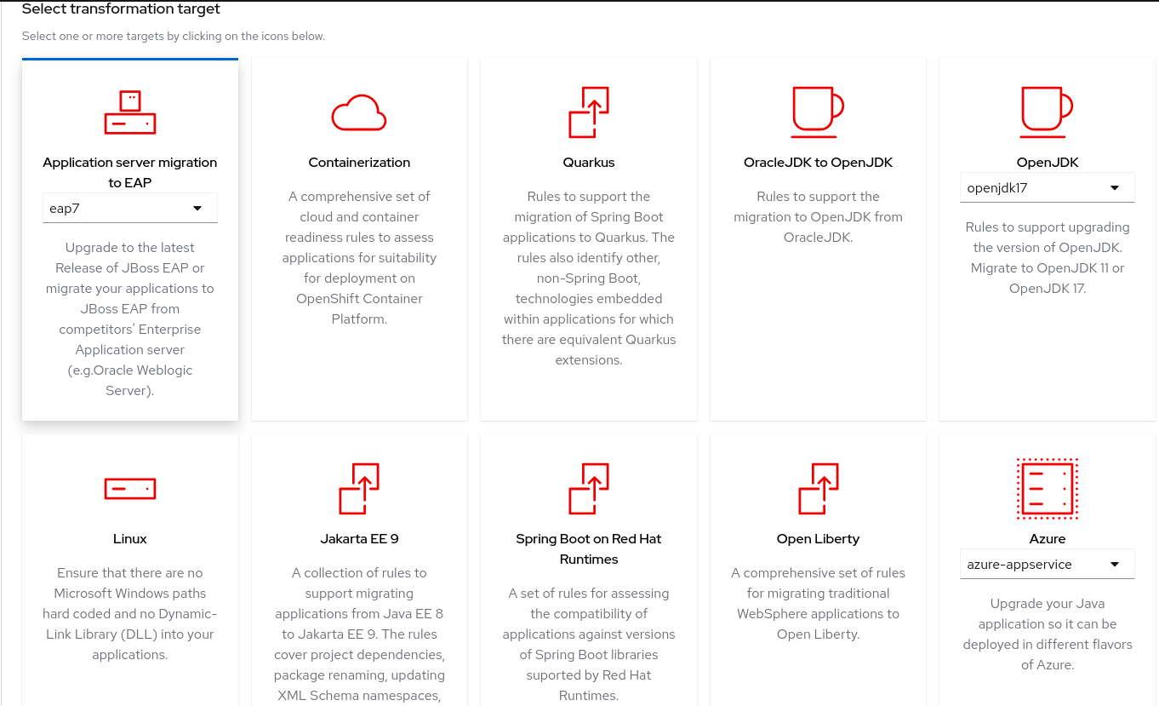Click the Azure upgrade description text
Screen dimensions: 1159x706
pyautogui.click(x=1047, y=634)
